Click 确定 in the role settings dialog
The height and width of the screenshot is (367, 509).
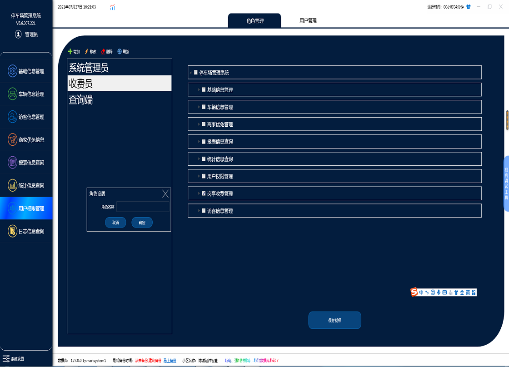(x=142, y=223)
